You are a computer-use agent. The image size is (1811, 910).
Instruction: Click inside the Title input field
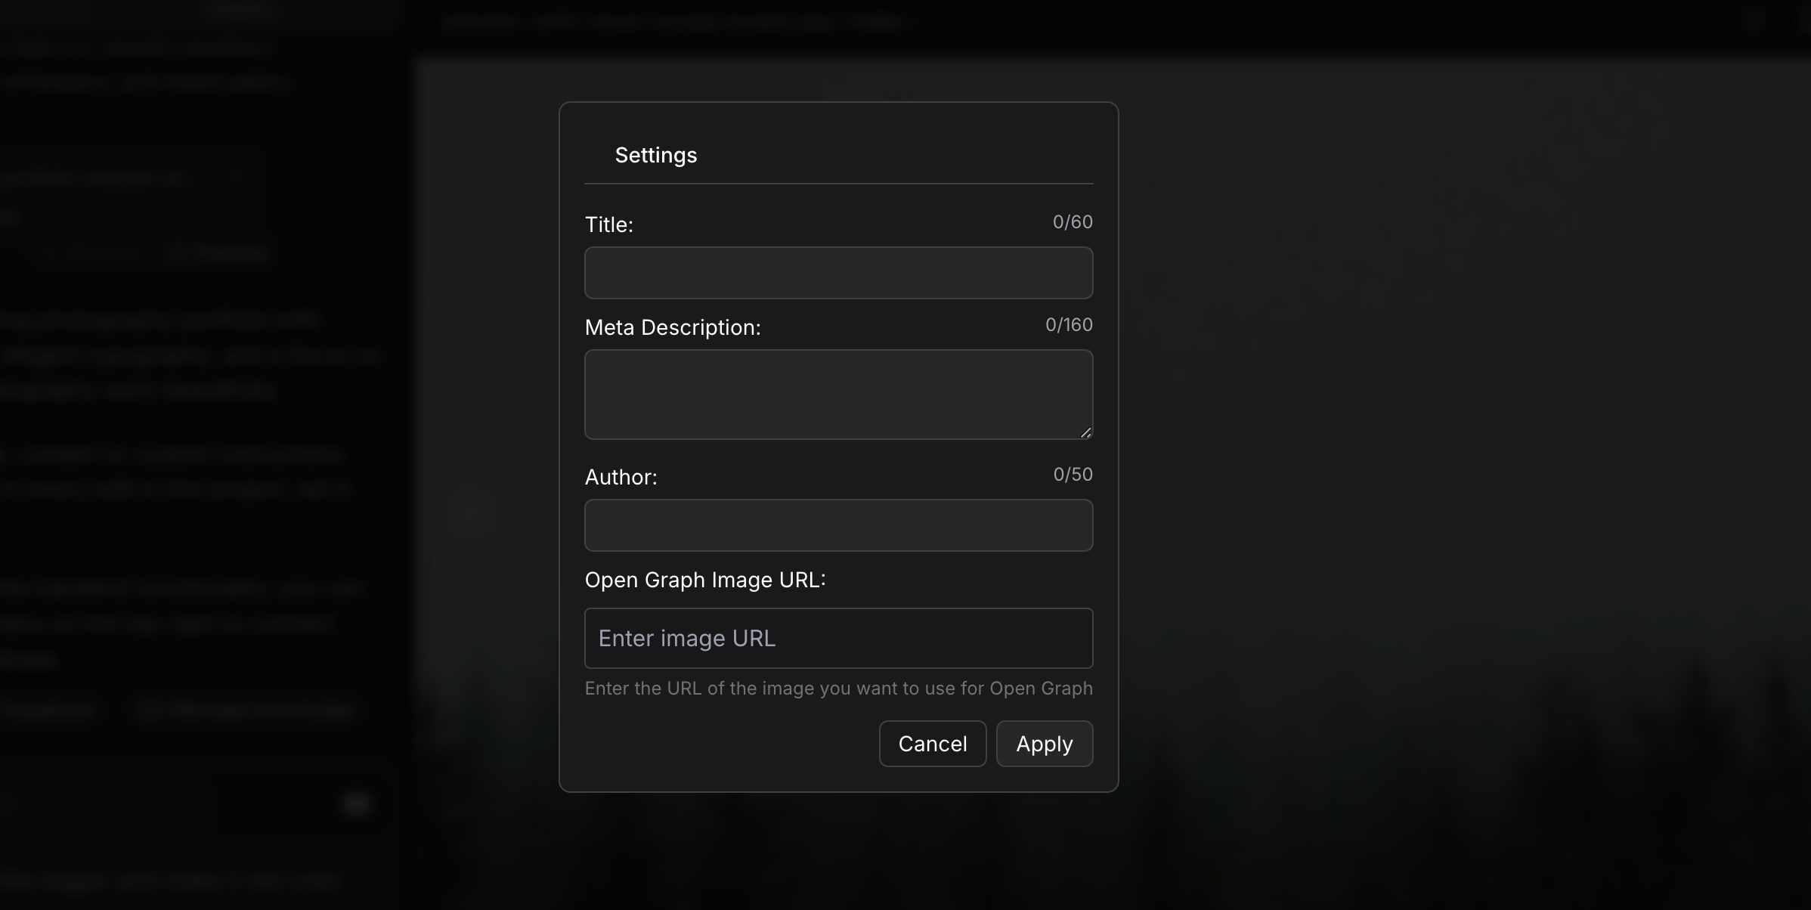tap(837, 273)
